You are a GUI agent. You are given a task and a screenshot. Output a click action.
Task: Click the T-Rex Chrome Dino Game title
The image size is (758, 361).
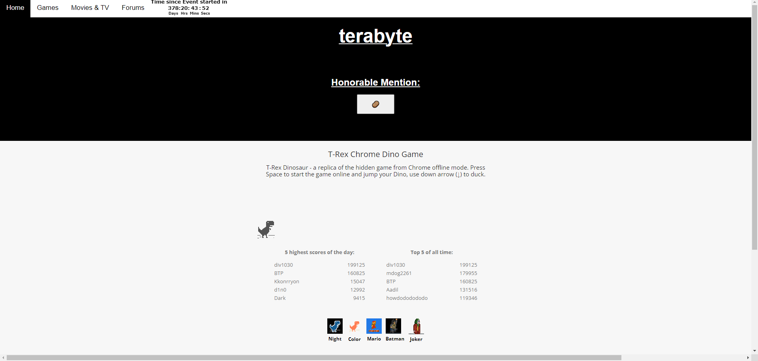tap(375, 154)
